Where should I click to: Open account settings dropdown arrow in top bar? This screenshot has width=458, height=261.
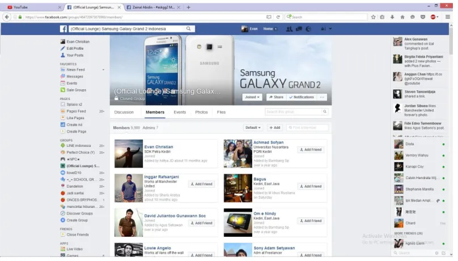click(x=330, y=29)
